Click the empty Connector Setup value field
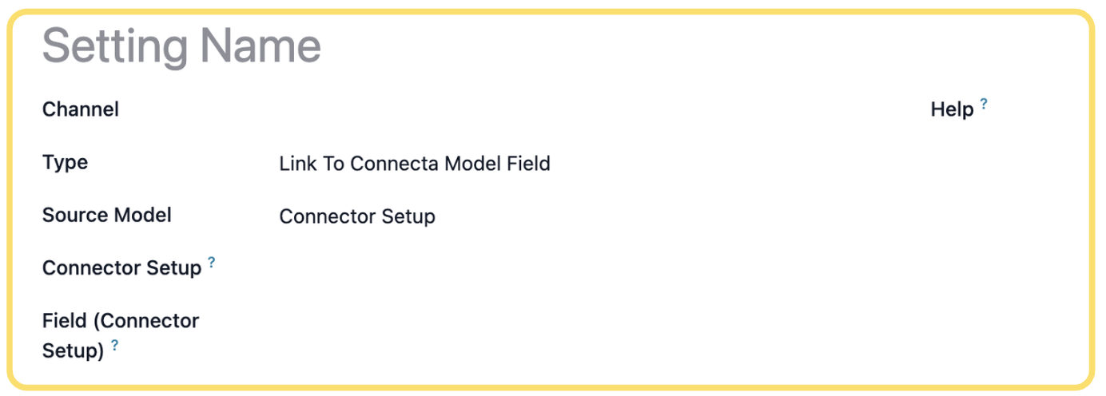Viewport: 1106px width, 396px height. [559, 268]
